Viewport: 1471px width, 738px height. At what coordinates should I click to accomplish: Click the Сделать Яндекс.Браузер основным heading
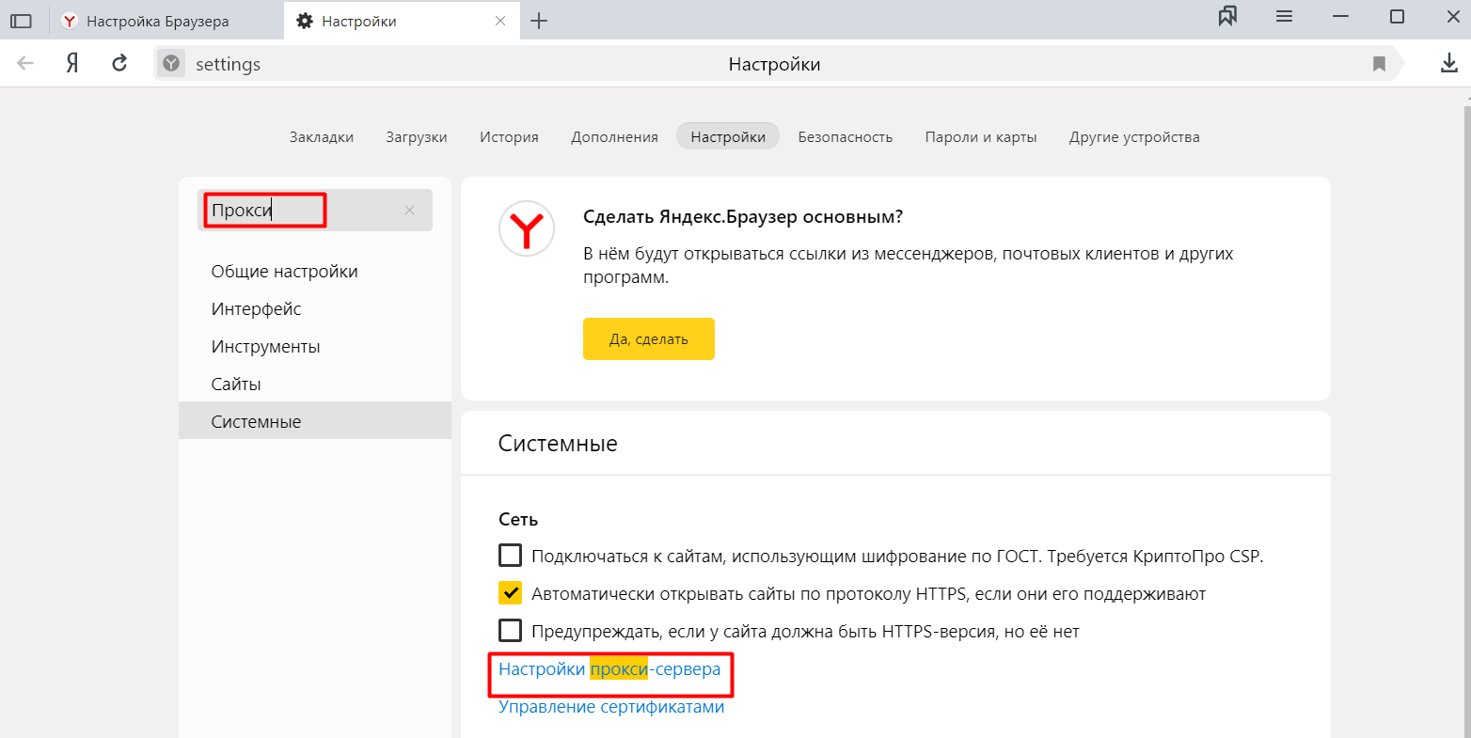click(743, 217)
